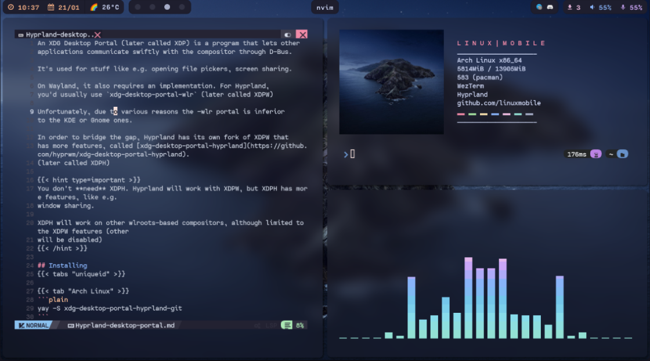Click the green color swatch in the fetch output
650x361 pixels.
coord(472,114)
